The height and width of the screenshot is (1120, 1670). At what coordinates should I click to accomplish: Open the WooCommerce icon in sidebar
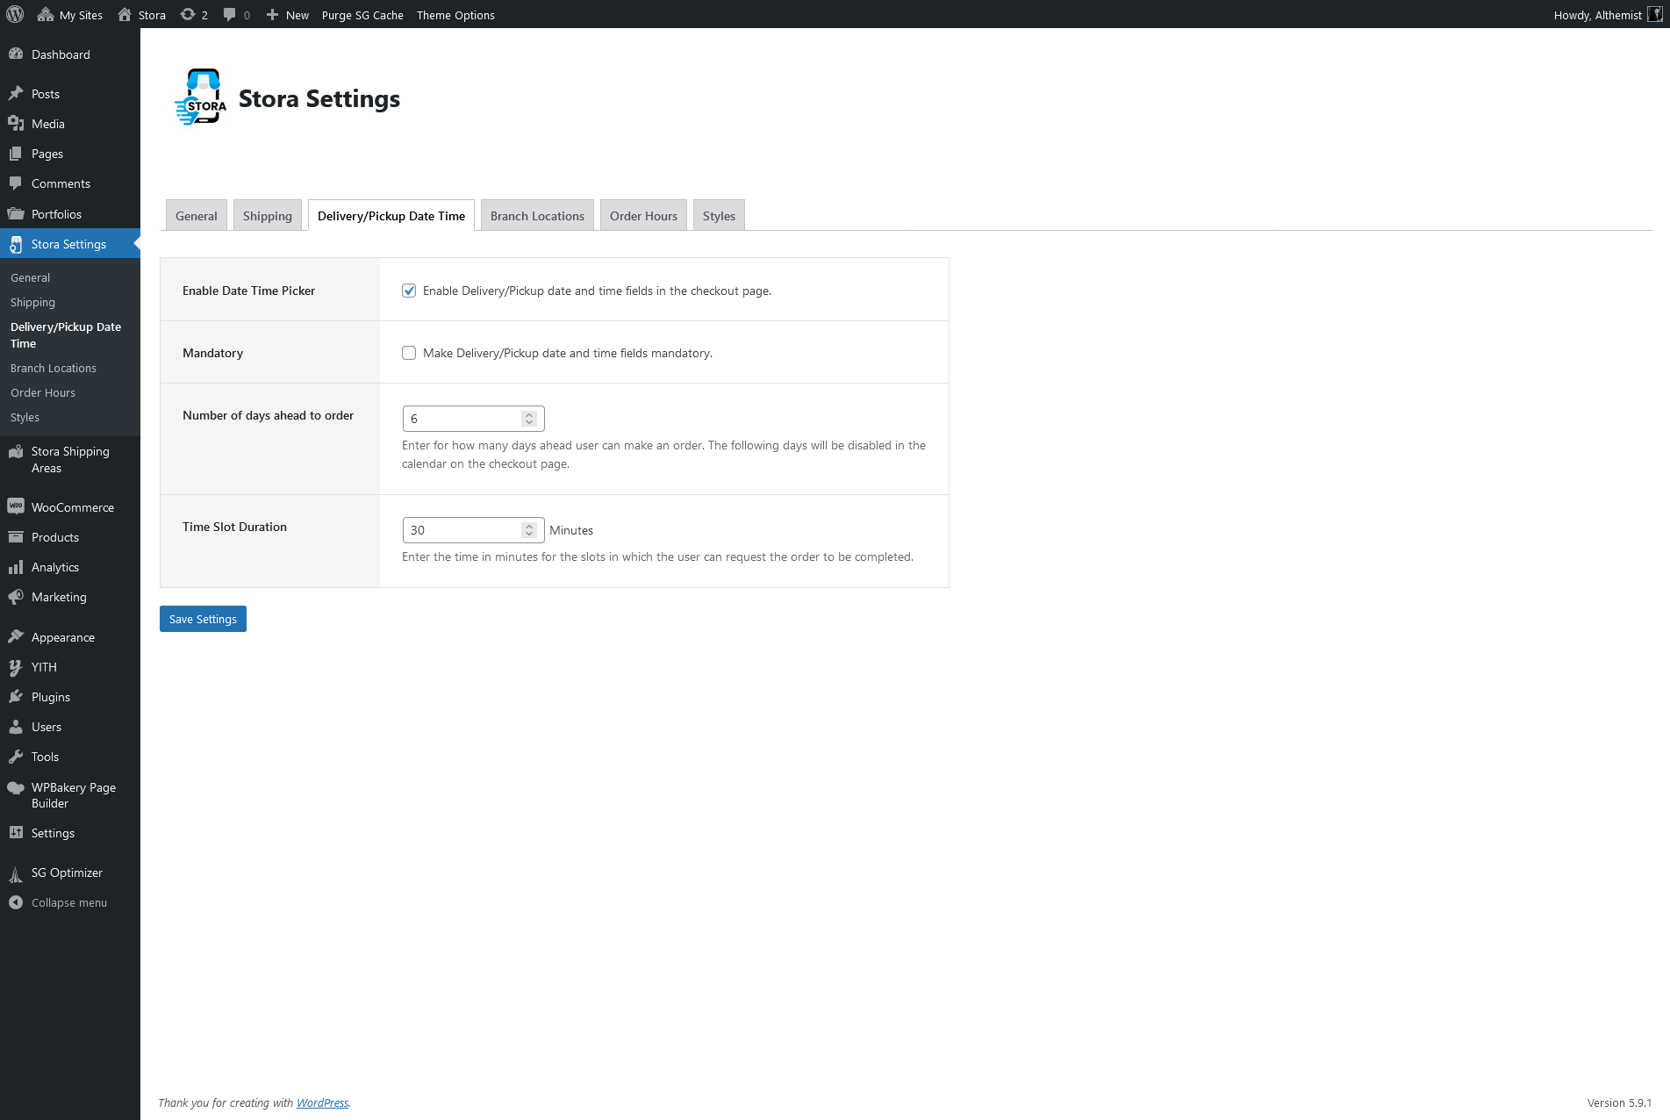tap(16, 506)
